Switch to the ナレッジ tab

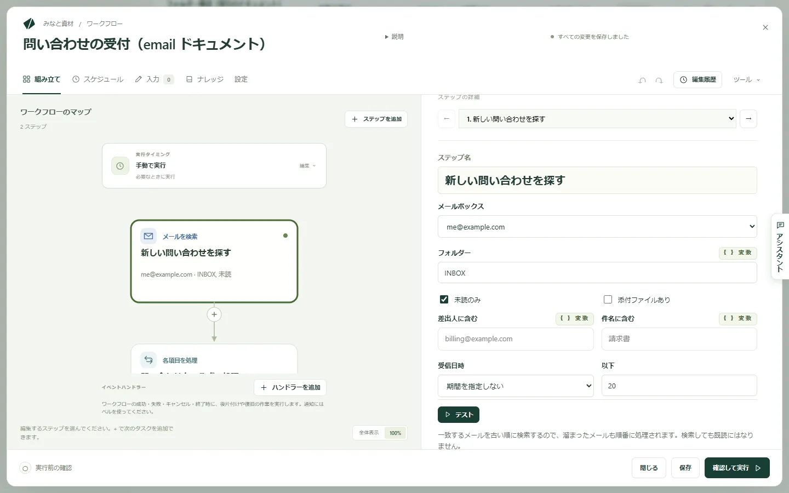tap(205, 79)
